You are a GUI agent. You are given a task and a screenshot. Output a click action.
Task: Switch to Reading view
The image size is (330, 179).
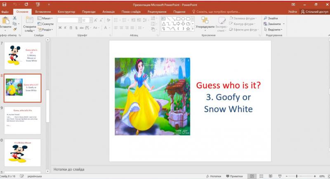point(271,176)
